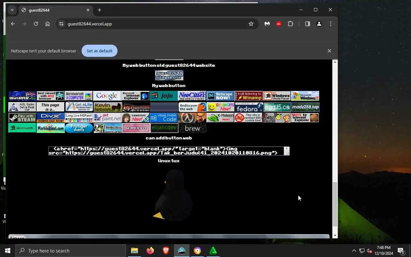Open the 'Powered by fedora' badge
Viewport: 411px width, 257px height.
pyautogui.click(x=249, y=107)
